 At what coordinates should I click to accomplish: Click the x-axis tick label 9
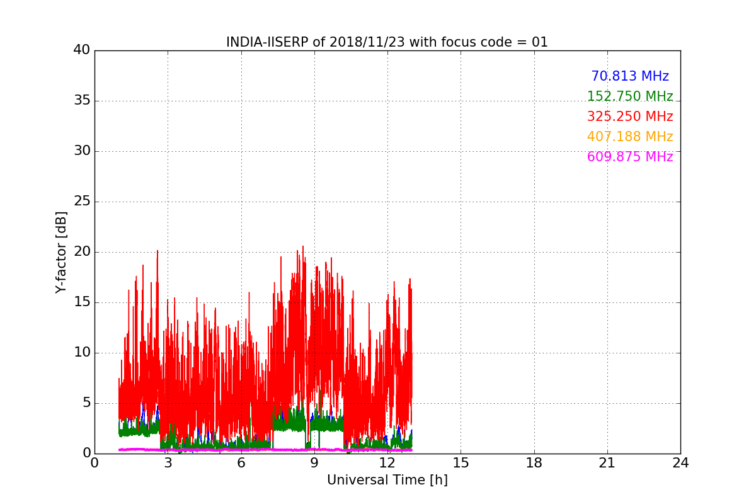(314, 463)
